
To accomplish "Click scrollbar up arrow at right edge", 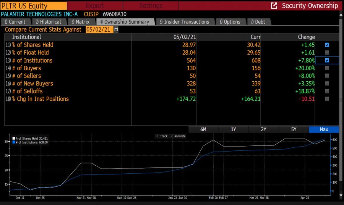I will (x=341, y=15).
